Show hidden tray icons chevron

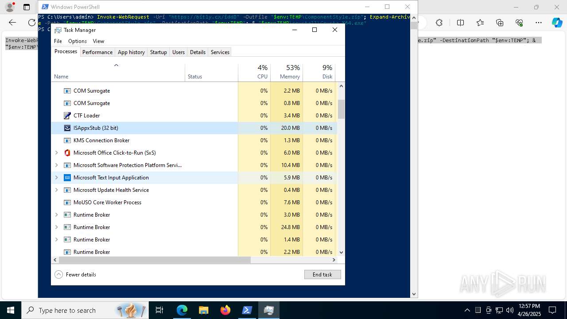coord(467,310)
